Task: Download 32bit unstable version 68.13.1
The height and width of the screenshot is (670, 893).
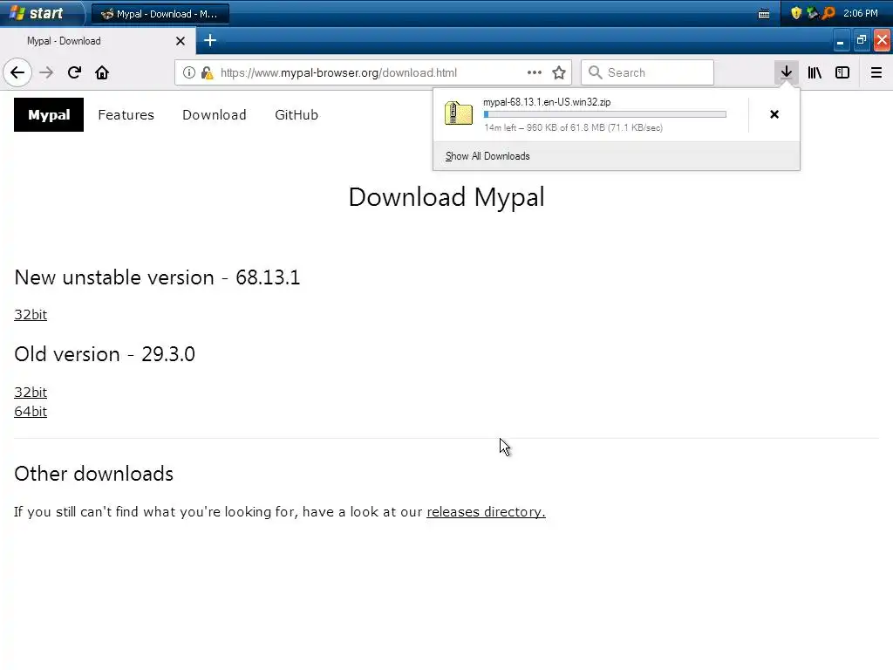Action: point(31,314)
